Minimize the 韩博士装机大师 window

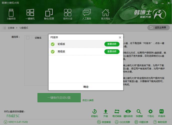tap(163, 3)
